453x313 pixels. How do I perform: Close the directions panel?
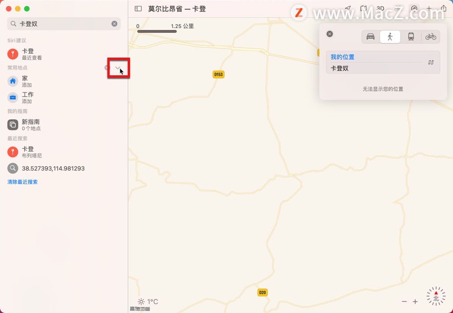[x=330, y=34]
